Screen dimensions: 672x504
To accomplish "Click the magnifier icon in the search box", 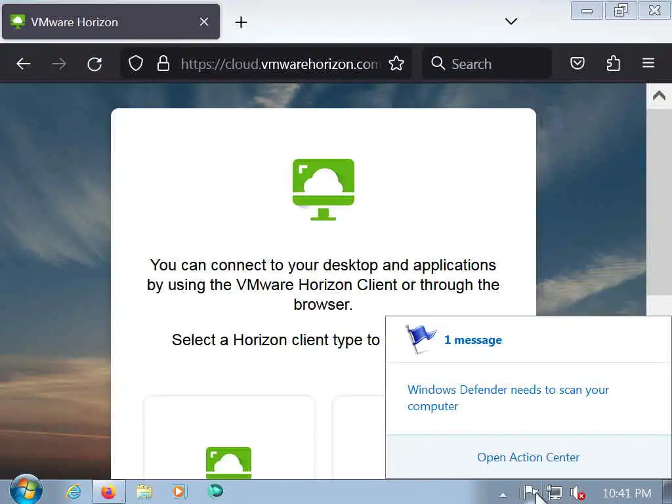I will tap(438, 63).
